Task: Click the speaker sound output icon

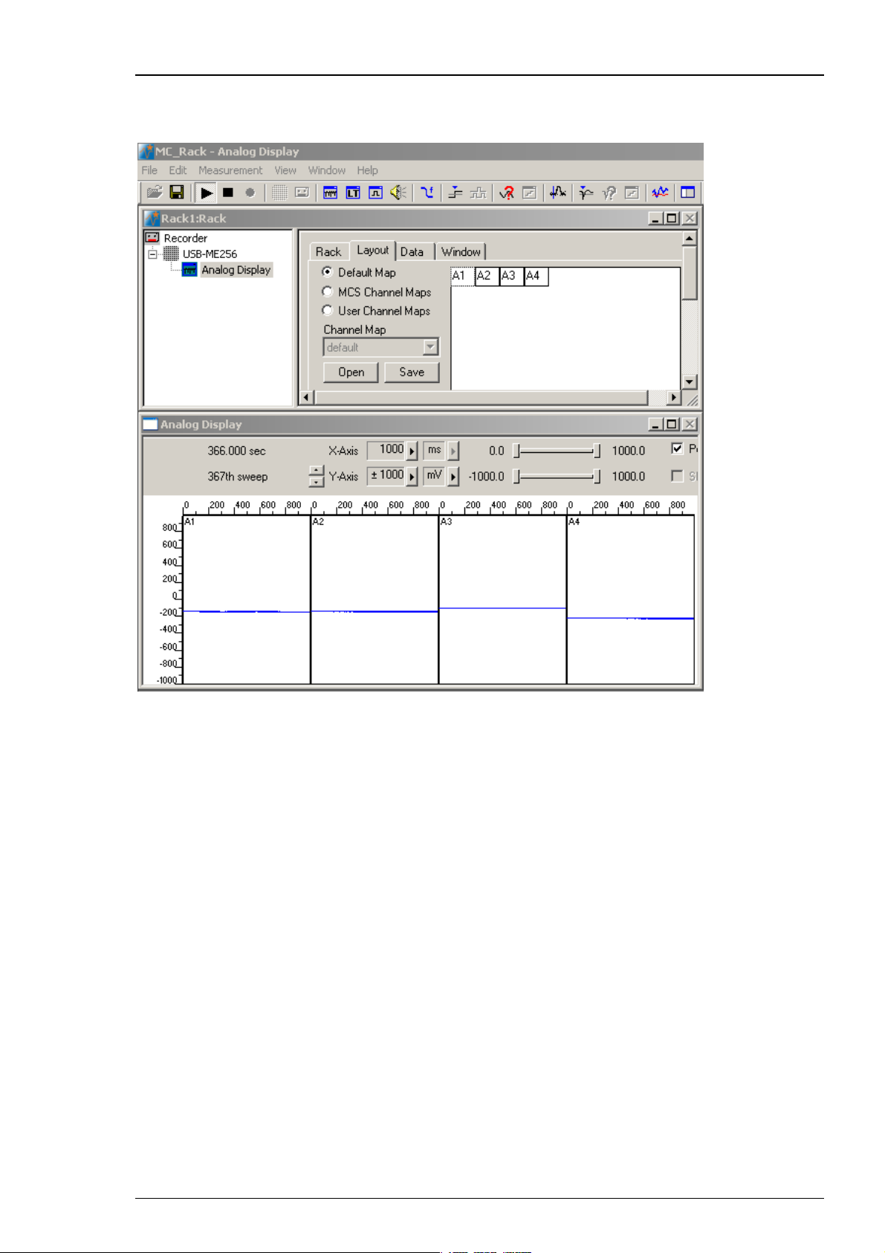Action: pos(398,193)
